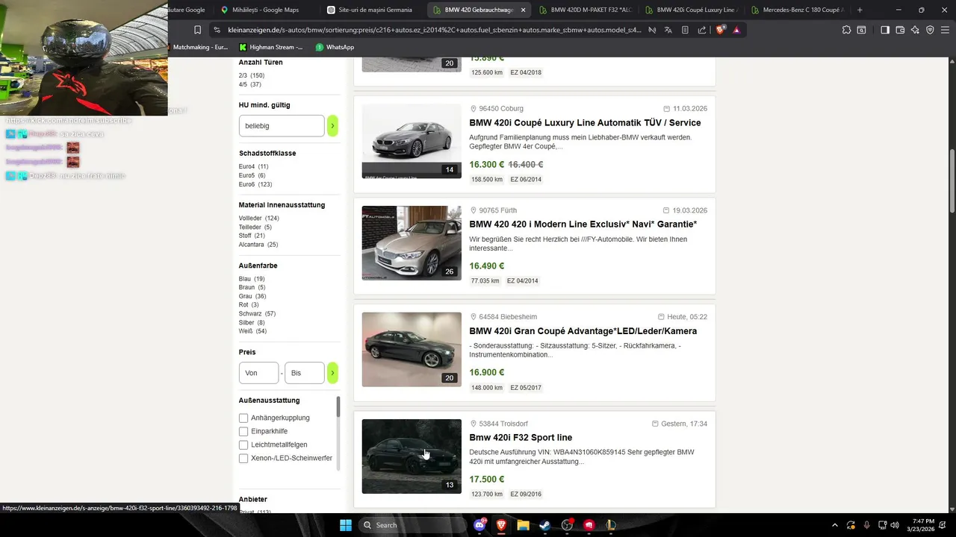Select the 4/5 doors filter

coord(250,84)
